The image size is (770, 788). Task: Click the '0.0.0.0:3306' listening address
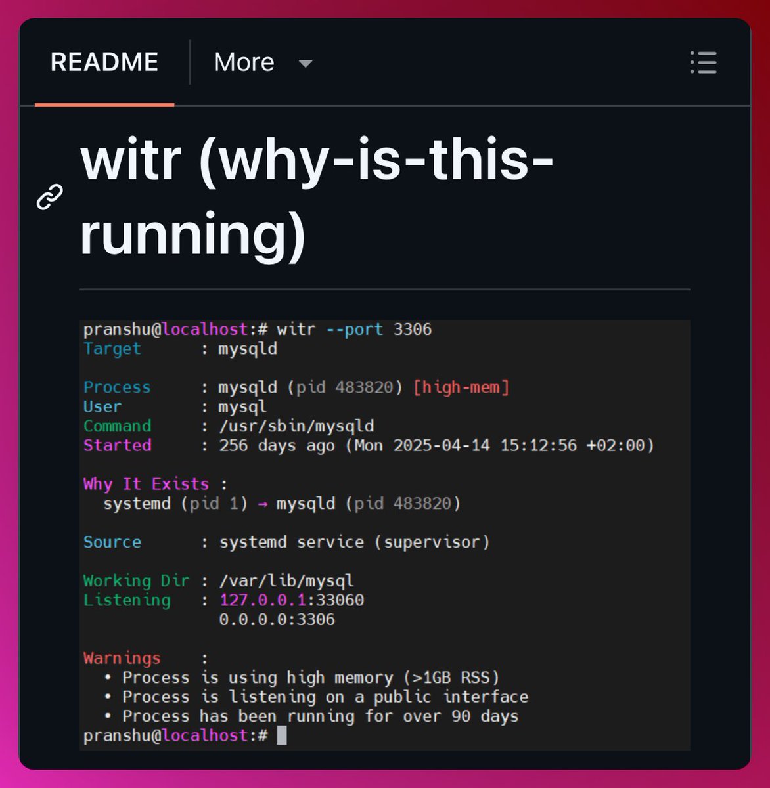(x=277, y=619)
